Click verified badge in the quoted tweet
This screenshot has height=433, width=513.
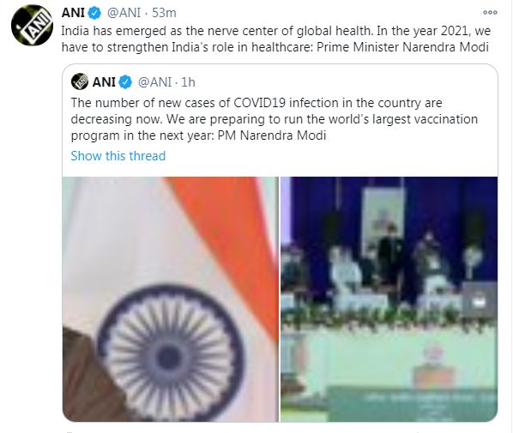coord(125,82)
